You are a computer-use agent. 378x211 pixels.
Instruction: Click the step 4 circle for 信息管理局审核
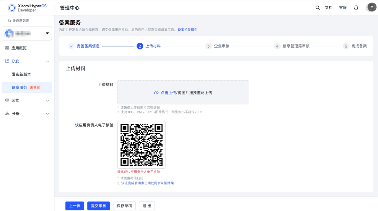coord(277,46)
